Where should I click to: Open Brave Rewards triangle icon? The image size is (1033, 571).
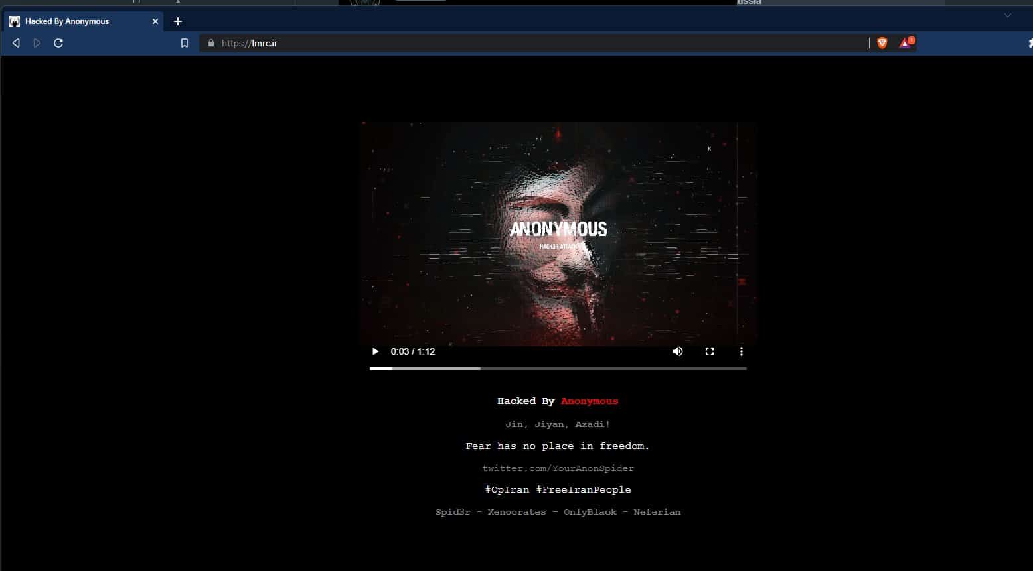point(906,42)
